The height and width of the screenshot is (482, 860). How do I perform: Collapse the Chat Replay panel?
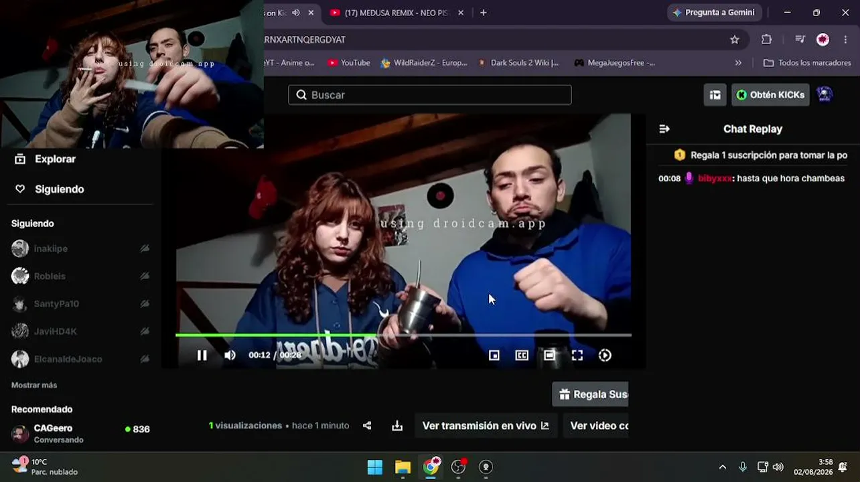coord(664,129)
